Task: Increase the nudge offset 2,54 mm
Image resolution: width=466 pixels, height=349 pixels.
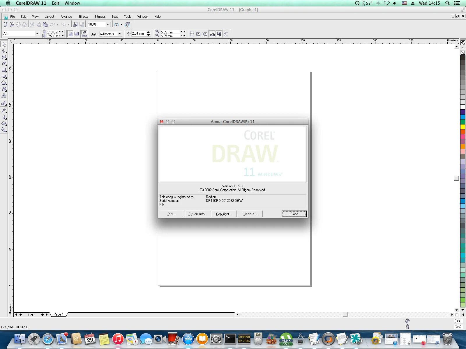Action: (x=149, y=32)
